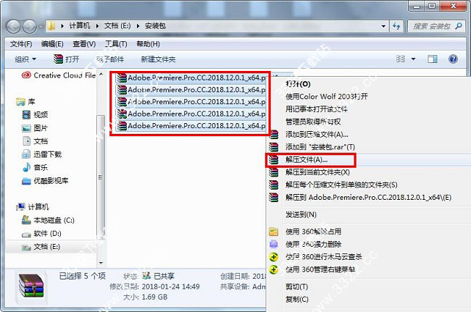471x312 pixels.
Task: Open the 组织 dropdown menu
Action: pos(25,59)
